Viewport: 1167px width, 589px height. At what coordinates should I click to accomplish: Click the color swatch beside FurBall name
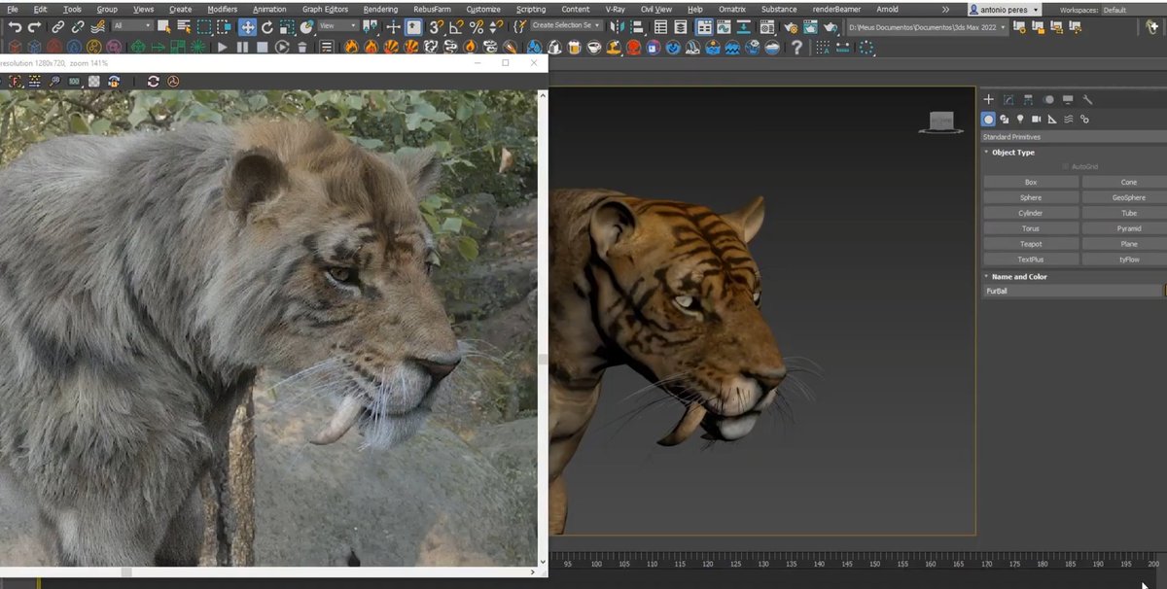coord(1162,291)
